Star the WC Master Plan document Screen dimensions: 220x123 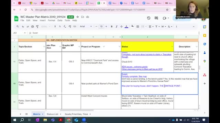pyautogui.click(x=78, y=17)
